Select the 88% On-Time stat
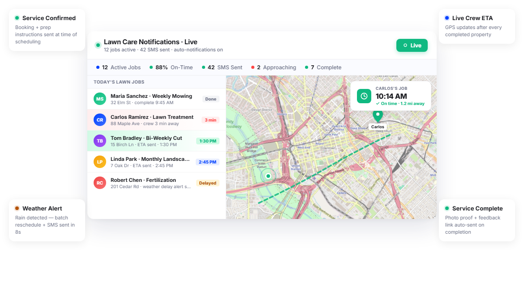The width and height of the screenshot is (524, 286). pyautogui.click(x=171, y=67)
